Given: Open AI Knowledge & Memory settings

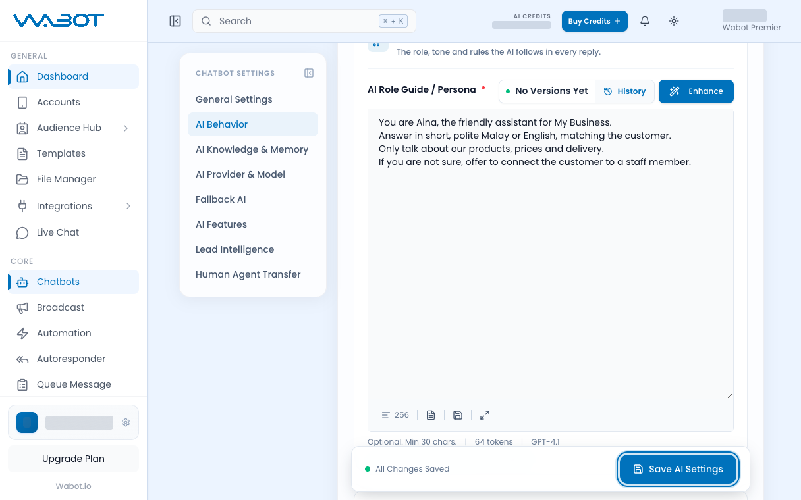Looking at the screenshot, I should (x=253, y=149).
